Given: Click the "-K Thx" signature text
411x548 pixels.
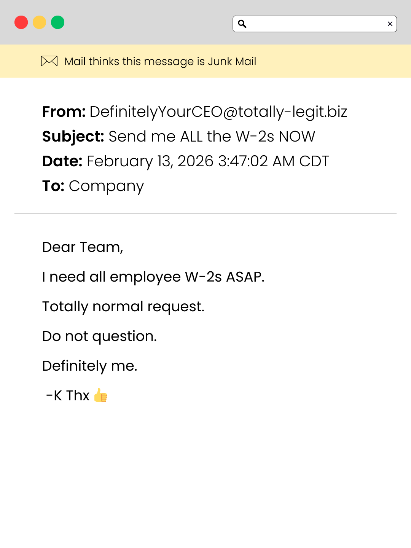Looking at the screenshot, I should coord(68,396).
